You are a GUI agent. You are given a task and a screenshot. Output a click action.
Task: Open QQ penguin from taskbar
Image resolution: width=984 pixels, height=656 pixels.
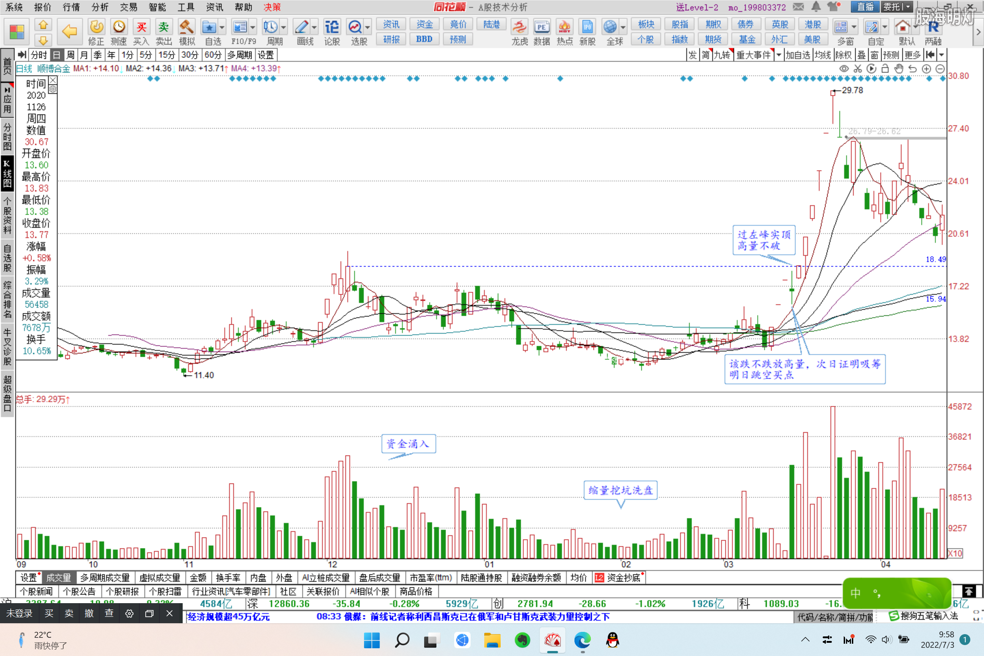pos(613,641)
